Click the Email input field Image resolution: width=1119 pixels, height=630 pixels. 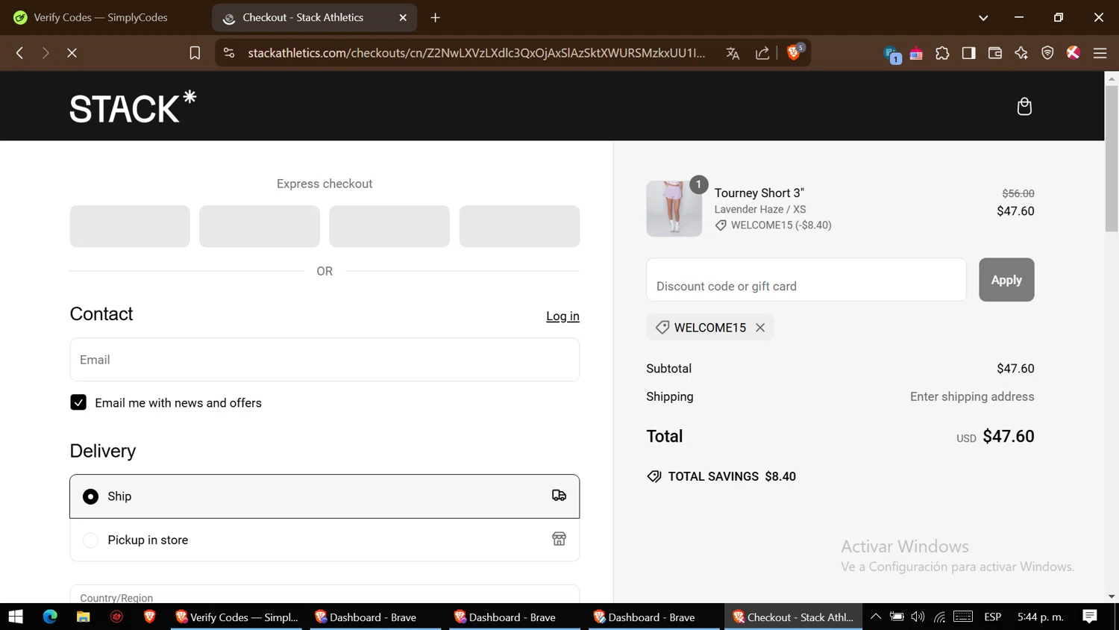325,360
